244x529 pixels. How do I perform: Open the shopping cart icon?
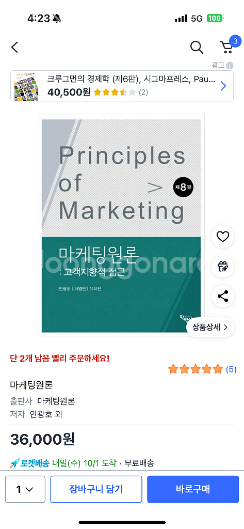point(226,47)
